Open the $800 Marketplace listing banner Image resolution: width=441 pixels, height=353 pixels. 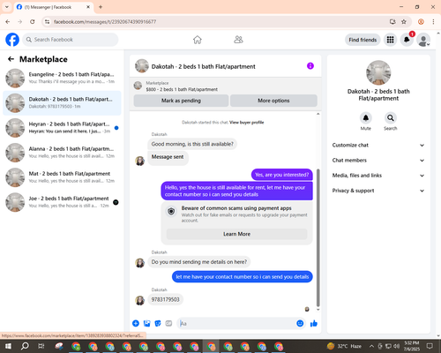[226, 86]
